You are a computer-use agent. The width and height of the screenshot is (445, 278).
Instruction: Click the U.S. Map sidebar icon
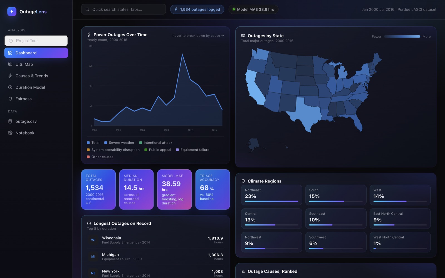(x=10, y=64)
